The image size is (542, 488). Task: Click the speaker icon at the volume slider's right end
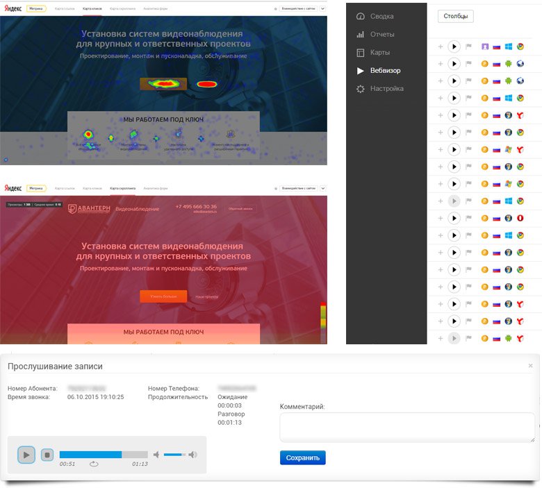[x=192, y=455]
